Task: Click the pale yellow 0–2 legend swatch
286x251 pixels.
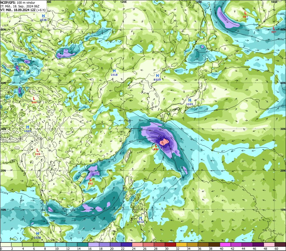Action: pyautogui.click(x=6, y=245)
